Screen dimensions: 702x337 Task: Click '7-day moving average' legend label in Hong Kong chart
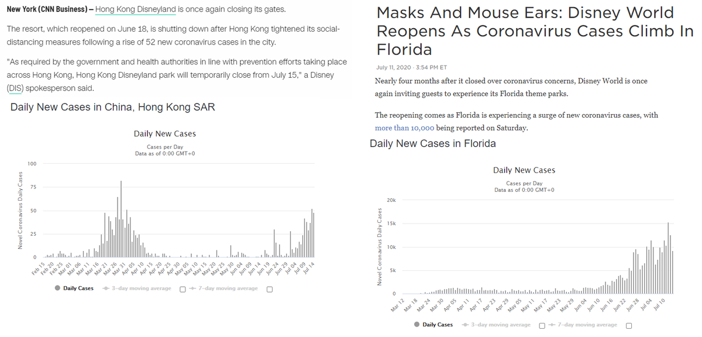pyautogui.click(x=228, y=288)
